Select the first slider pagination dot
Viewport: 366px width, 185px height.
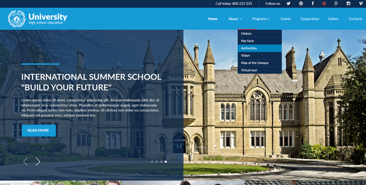coord(152,162)
